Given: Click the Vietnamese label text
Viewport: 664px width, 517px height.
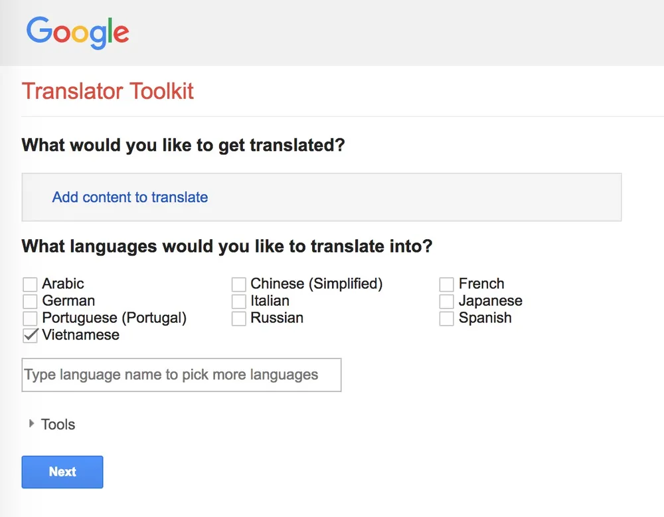Looking at the screenshot, I should pyautogui.click(x=80, y=335).
